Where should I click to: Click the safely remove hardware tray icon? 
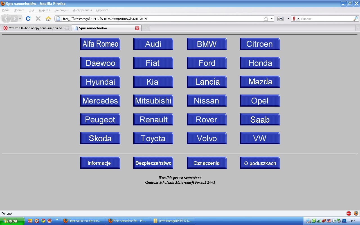tap(339, 221)
